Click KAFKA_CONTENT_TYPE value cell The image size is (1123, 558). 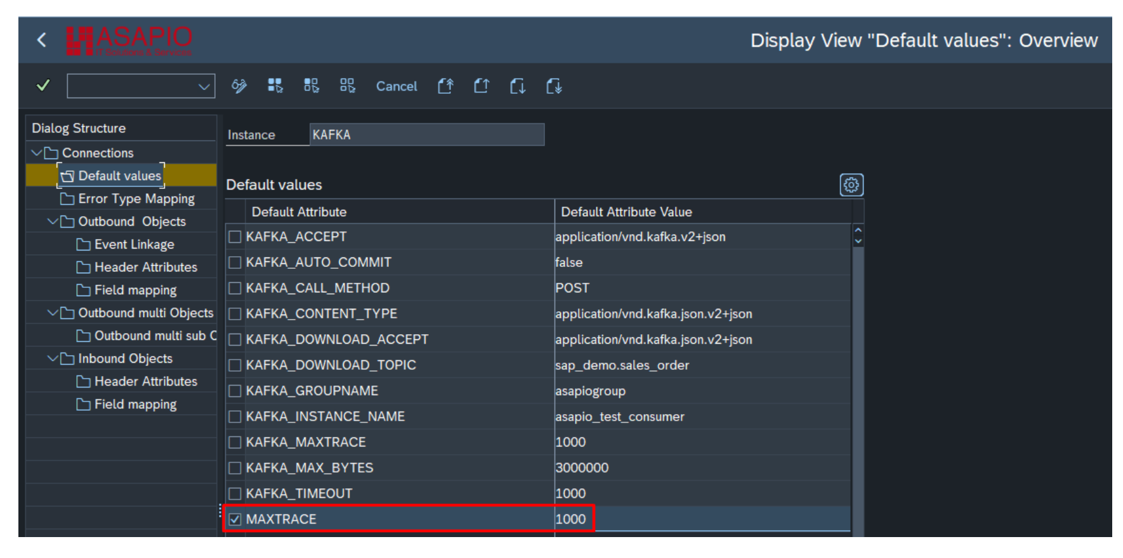pyautogui.click(x=702, y=314)
